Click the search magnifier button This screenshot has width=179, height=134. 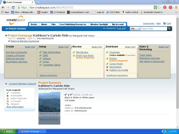(169, 28)
